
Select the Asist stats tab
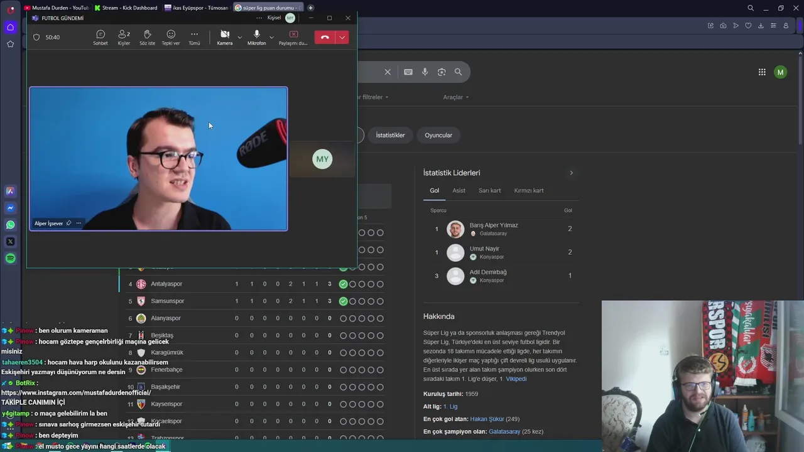click(x=459, y=190)
